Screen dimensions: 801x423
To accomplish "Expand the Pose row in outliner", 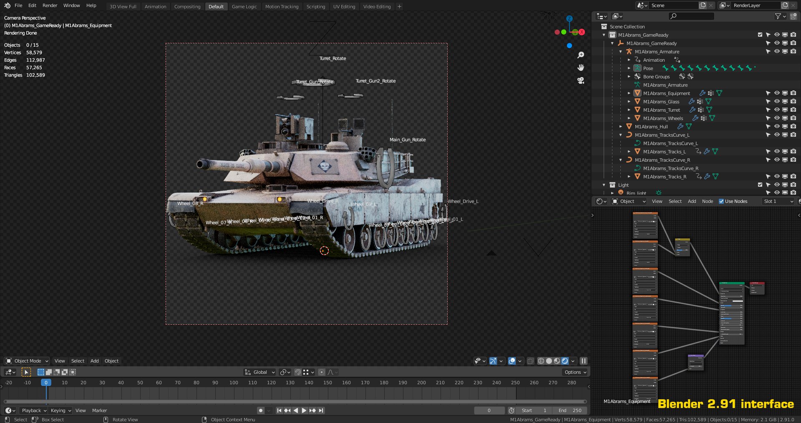I will tap(629, 68).
